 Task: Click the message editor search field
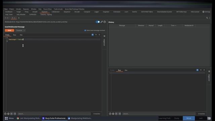pyautogui.click(x=54, y=114)
